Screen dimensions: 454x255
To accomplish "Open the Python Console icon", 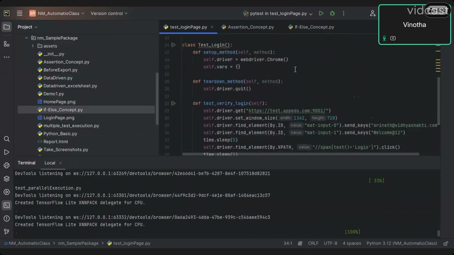I will (x=7, y=165).
